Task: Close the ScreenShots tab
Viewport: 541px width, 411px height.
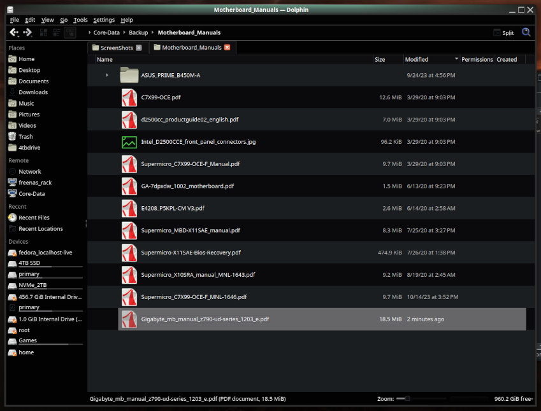Action: pyautogui.click(x=139, y=48)
